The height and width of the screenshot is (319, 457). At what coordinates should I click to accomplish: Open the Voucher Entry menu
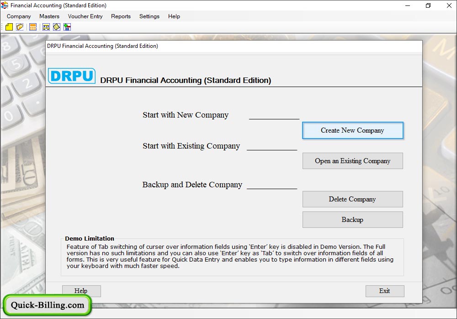point(85,16)
